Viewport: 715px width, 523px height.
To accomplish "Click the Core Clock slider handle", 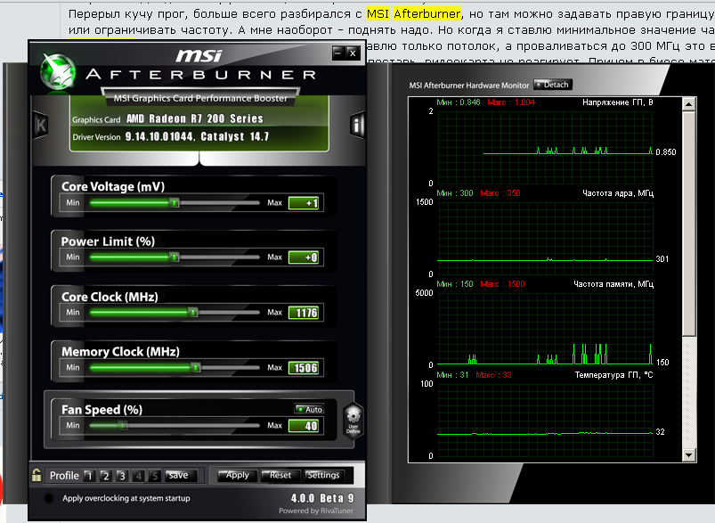I will pyautogui.click(x=193, y=313).
